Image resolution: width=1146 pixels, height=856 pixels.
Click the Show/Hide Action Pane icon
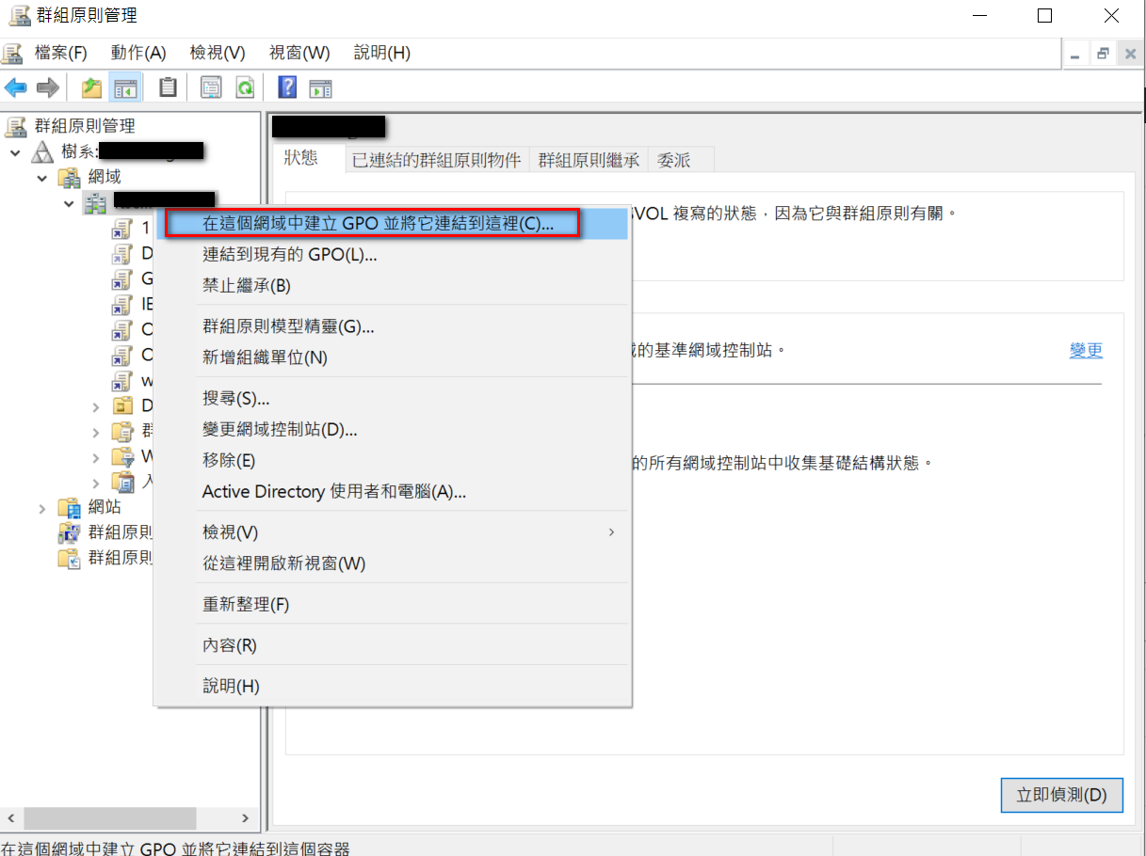tap(321, 88)
